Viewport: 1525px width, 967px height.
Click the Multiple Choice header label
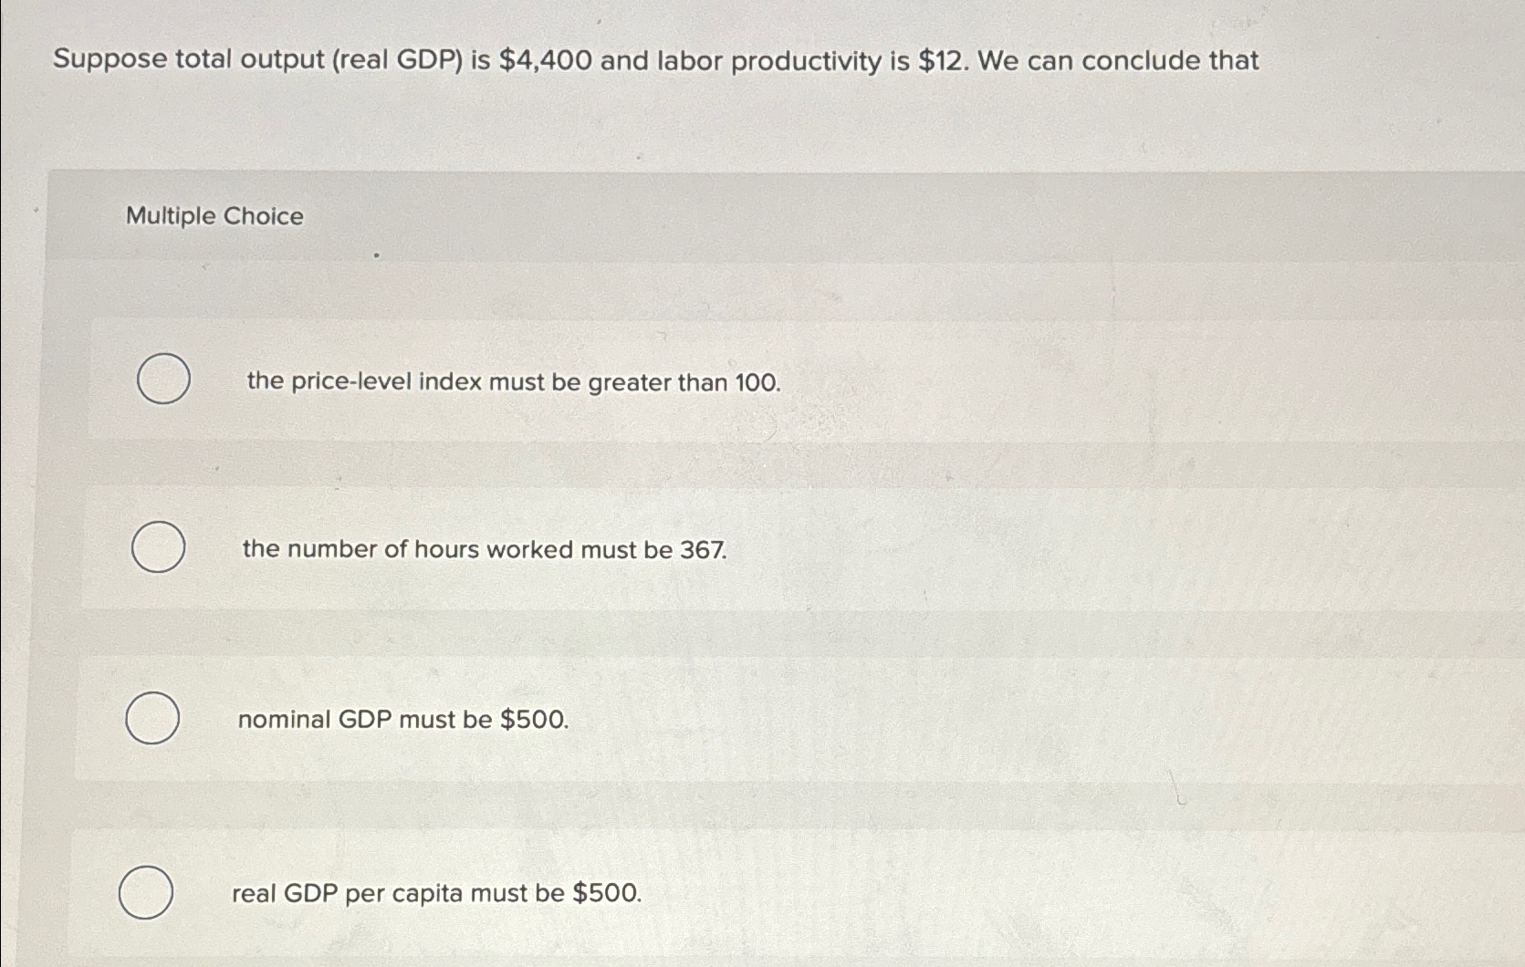[214, 216]
